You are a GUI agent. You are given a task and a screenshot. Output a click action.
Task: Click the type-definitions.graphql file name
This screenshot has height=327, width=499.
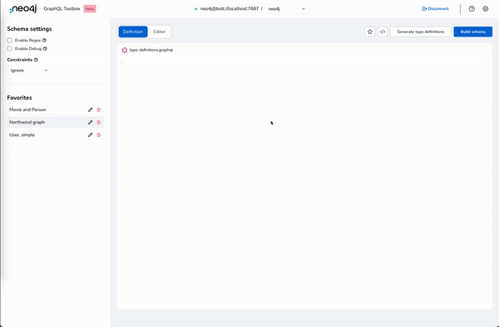pos(151,50)
